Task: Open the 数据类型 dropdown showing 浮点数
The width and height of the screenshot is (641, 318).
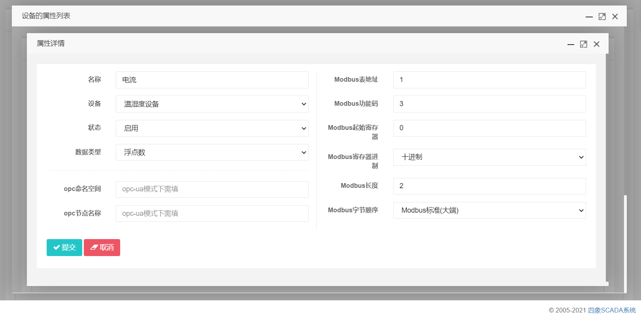Action: (x=212, y=152)
